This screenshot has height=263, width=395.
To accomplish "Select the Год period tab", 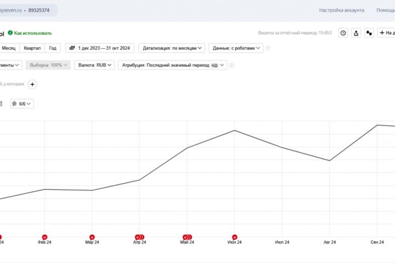I will 53,48.
